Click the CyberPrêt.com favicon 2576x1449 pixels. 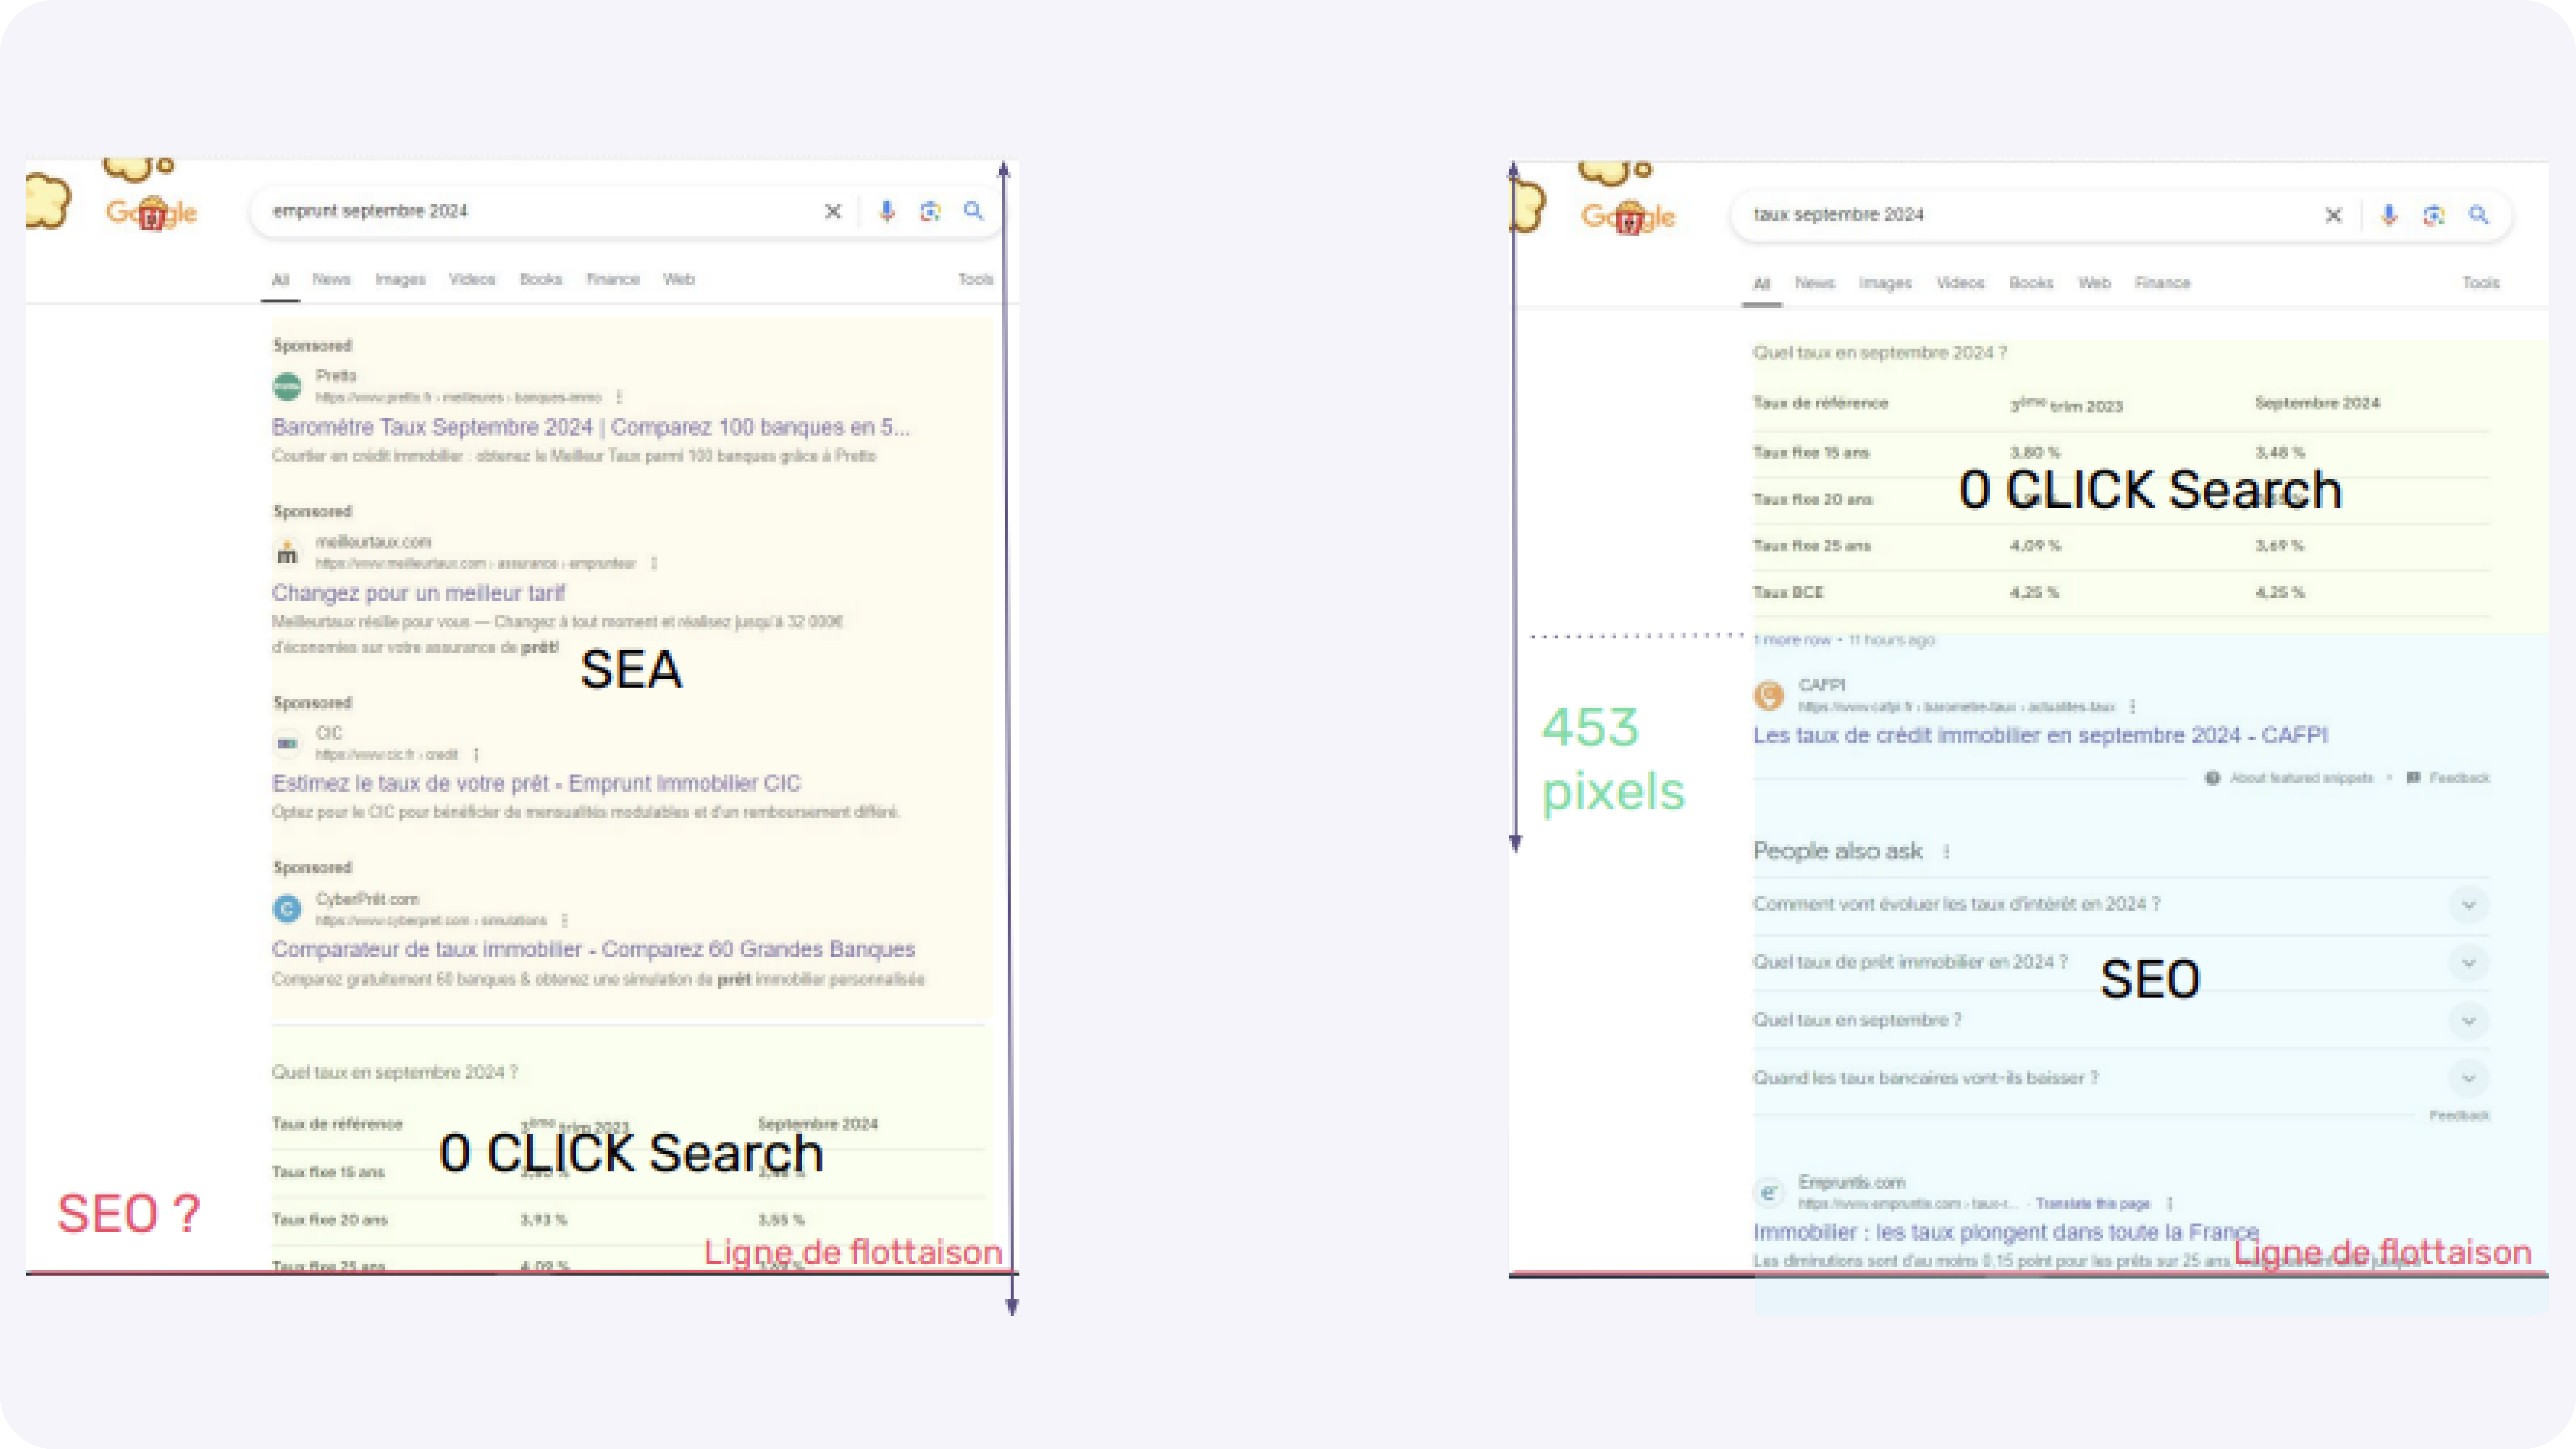[287, 909]
